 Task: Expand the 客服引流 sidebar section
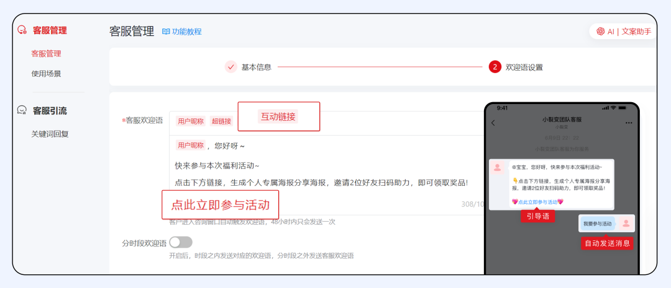[x=50, y=111]
